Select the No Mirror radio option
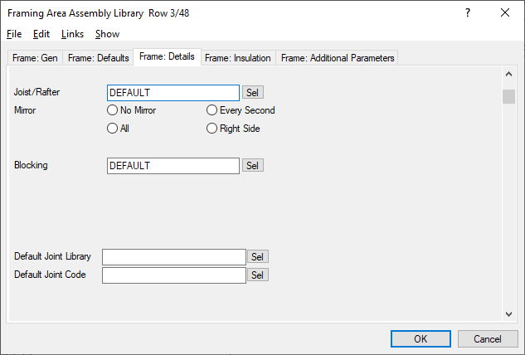This screenshot has height=355, width=525. tap(113, 110)
